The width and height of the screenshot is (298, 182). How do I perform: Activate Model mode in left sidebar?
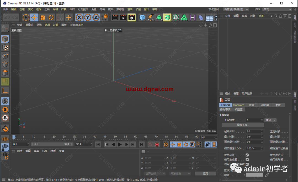pos(5,39)
